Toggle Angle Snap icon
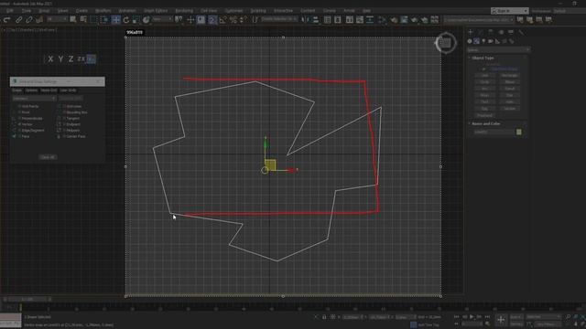The width and height of the screenshot is (586, 329). 223,19
